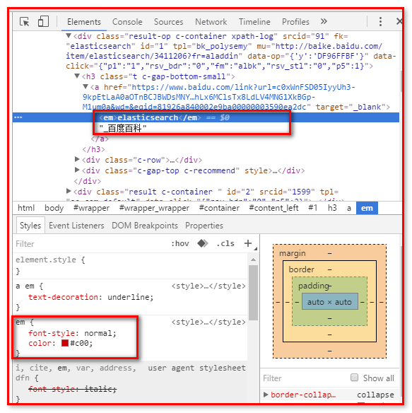The height and width of the screenshot is (413, 412).
Task: Activate the inspect element picker icon
Action: coord(25,22)
